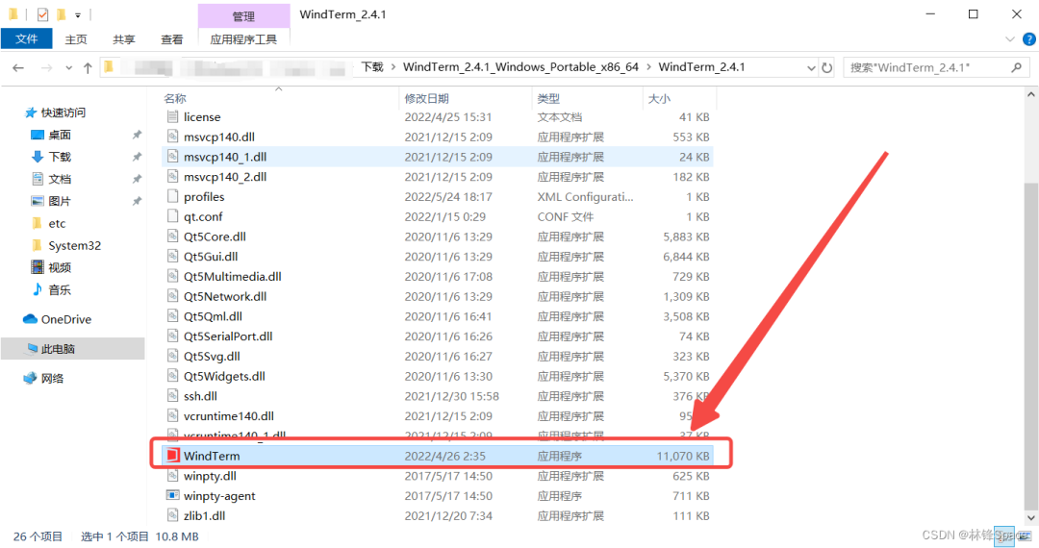The image size is (1039, 548).
Task: Select WindTerm_2.4.1_Windows_Portable_x86_64 path segment
Action: [520, 67]
